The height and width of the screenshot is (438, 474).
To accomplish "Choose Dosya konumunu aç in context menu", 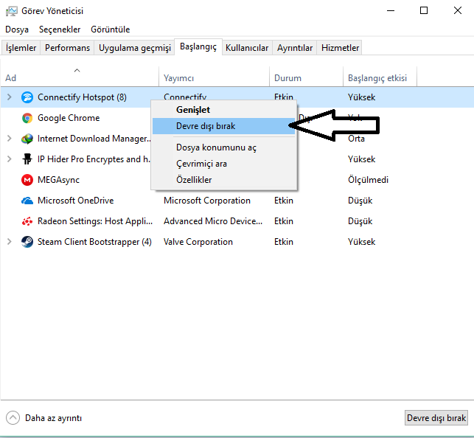I will 223,147.
